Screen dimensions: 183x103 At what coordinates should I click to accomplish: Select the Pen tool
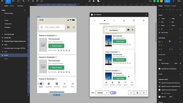pos(23,1)
